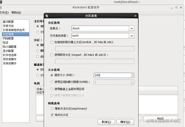
Task: Select 网络配置 in the sidebar
Action: [x=16, y=38]
